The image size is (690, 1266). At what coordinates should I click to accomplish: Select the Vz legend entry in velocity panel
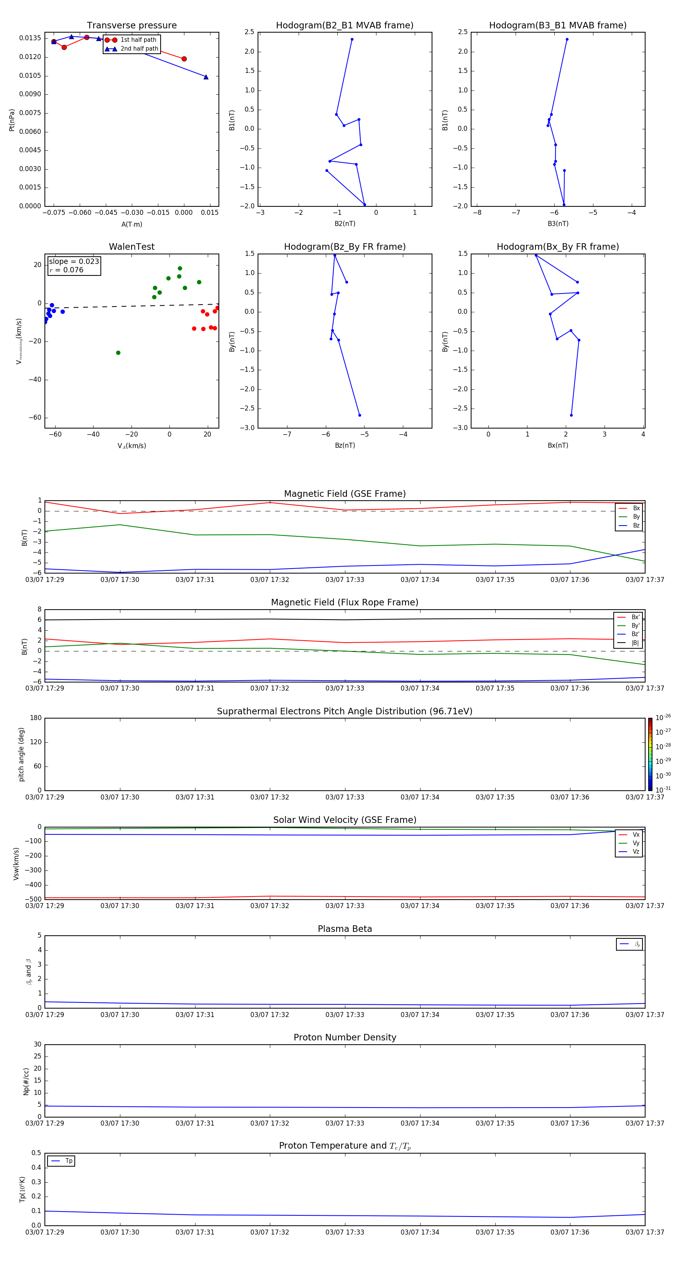coord(629,852)
